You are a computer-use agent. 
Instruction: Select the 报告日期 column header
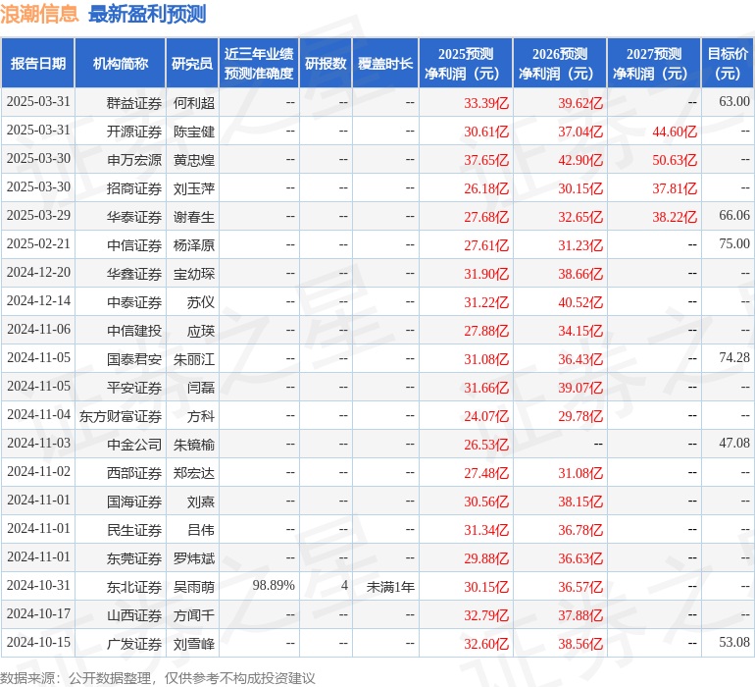click(x=38, y=63)
